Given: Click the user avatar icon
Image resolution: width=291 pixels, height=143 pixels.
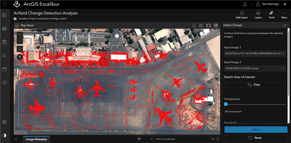Looking at the screenshot, I should click(258, 4).
